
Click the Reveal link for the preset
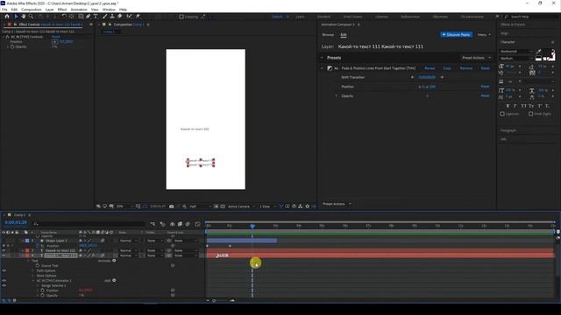[430, 68]
